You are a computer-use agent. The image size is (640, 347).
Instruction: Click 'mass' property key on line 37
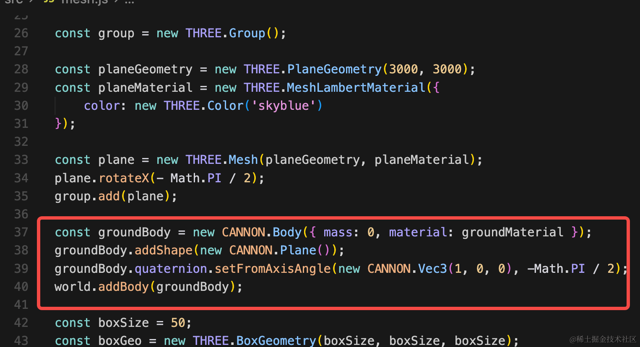point(338,232)
